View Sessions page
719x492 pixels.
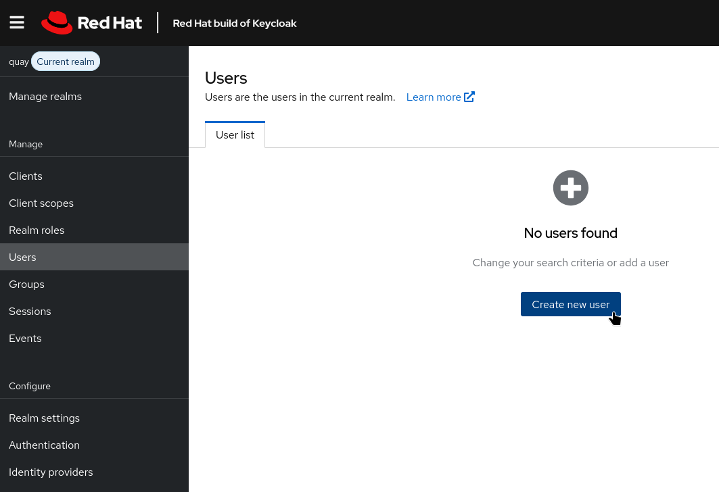coord(30,312)
